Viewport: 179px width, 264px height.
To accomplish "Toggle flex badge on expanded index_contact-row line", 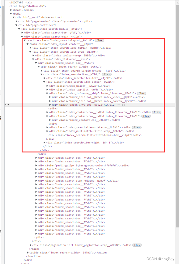I will pyautogui.click(x=146, y=116).
